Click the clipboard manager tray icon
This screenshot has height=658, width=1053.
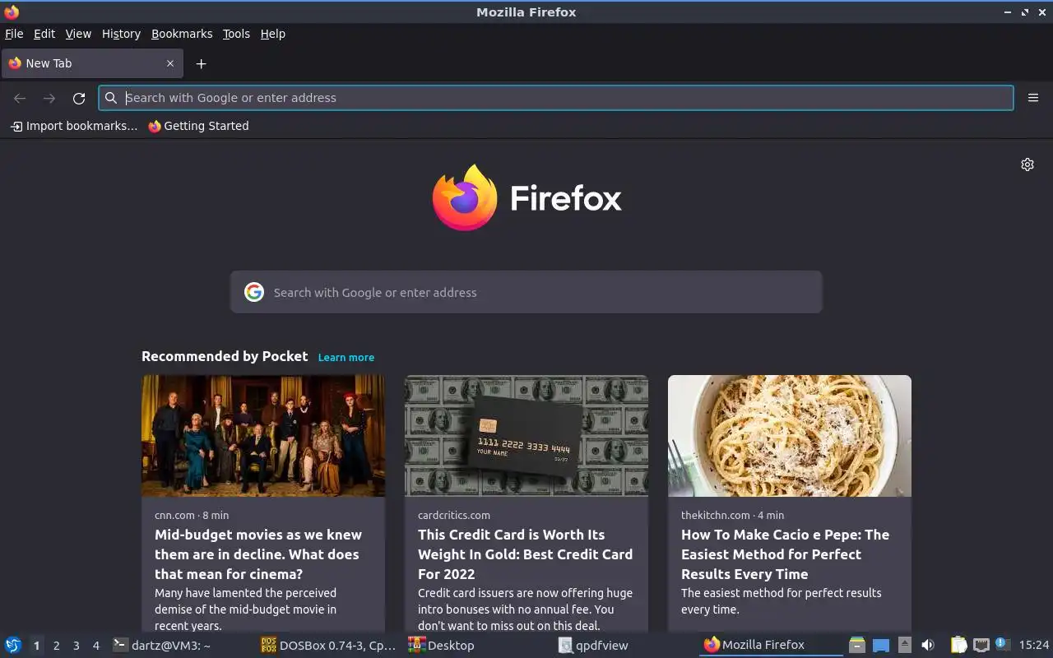(958, 646)
